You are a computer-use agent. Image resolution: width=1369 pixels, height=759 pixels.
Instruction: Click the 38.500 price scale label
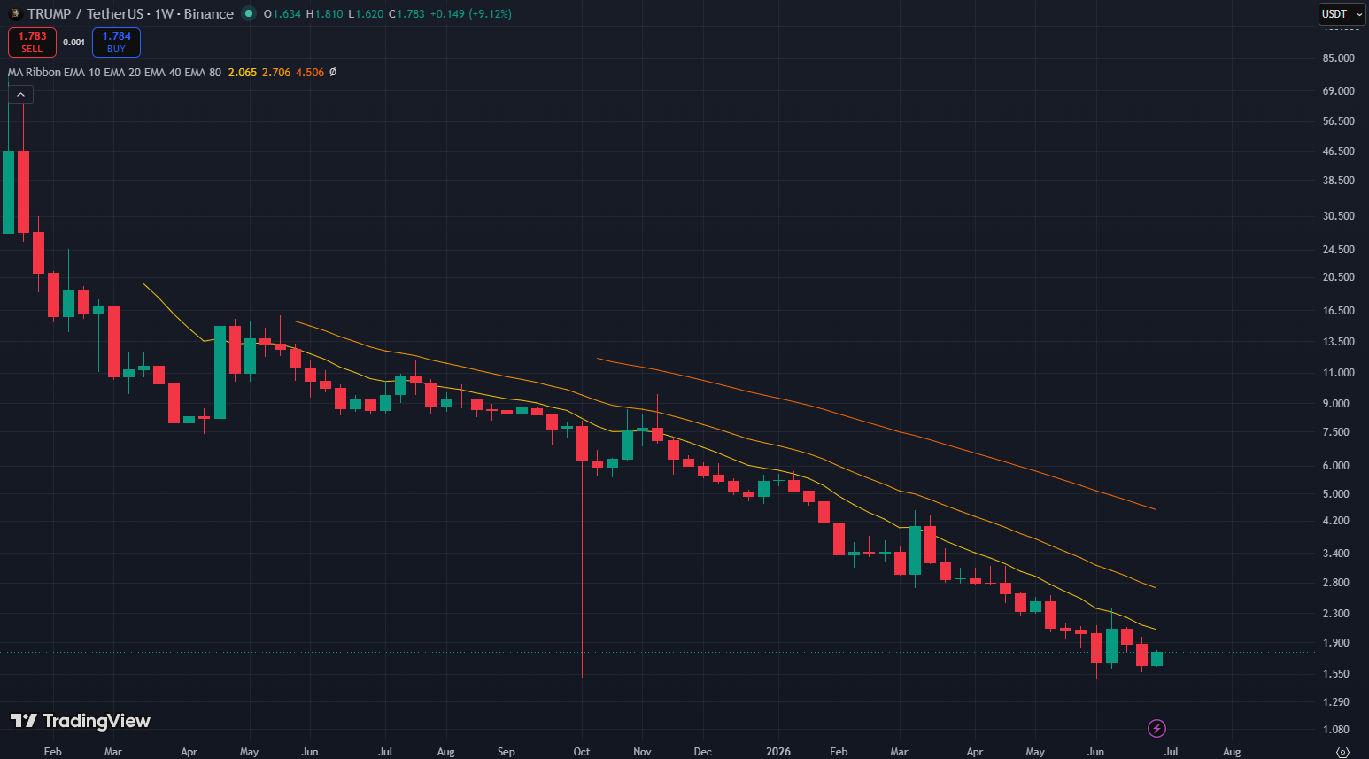(x=1339, y=181)
